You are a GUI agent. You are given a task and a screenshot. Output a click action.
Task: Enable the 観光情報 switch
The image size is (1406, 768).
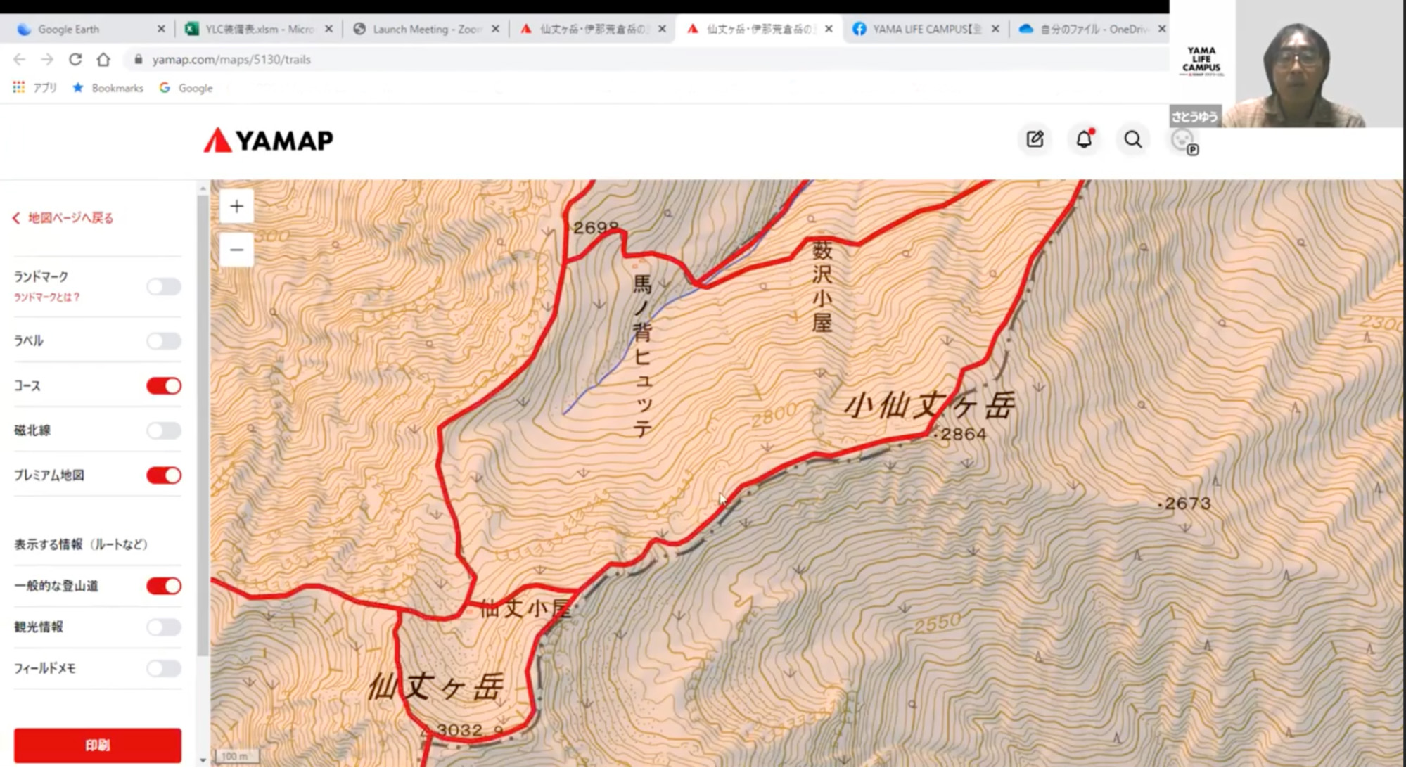point(164,627)
